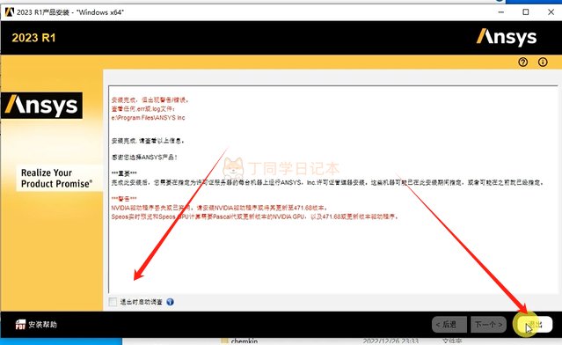Minimize the Ansys installer window

coord(501,12)
